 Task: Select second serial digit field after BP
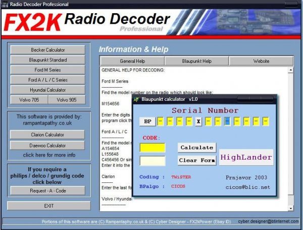(x=170, y=122)
